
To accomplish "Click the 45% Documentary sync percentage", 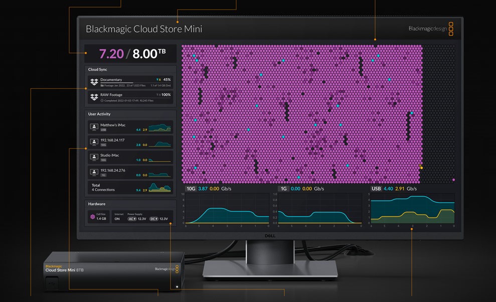I will 167,80.
